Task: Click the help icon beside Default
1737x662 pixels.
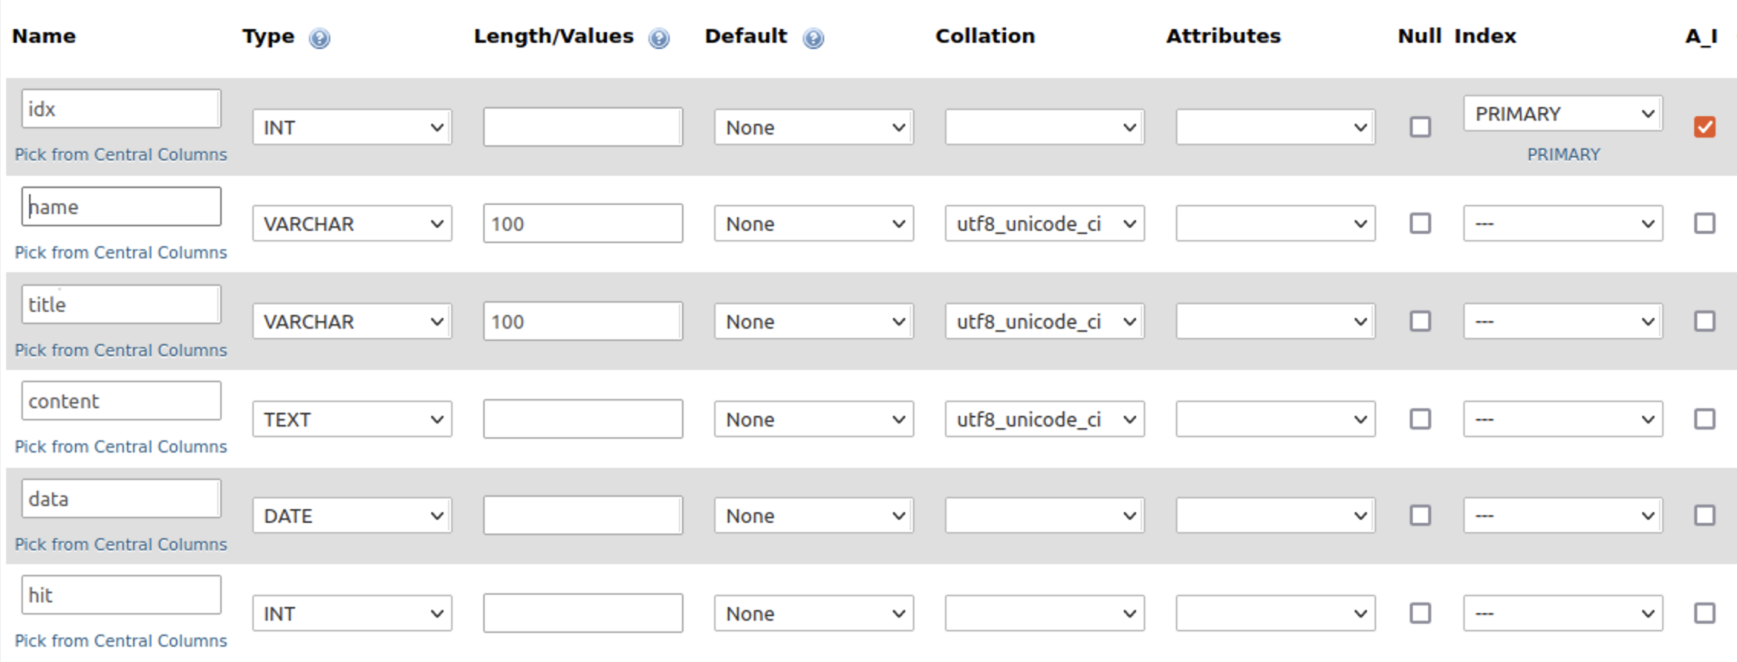Action: tap(813, 38)
